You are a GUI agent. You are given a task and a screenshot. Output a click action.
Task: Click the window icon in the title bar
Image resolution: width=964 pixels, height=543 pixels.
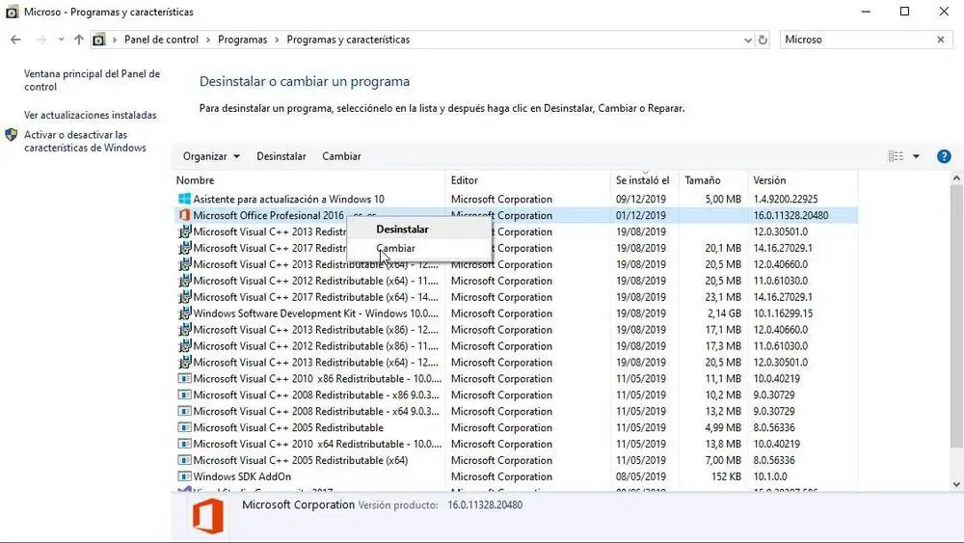click(12, 12)
